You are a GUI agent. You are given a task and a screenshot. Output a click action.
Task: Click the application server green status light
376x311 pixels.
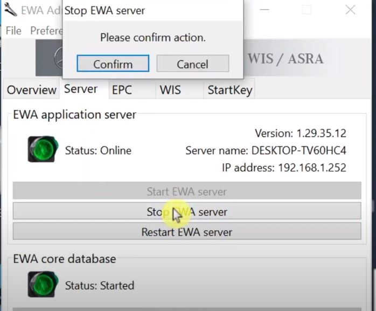point(43,149)
